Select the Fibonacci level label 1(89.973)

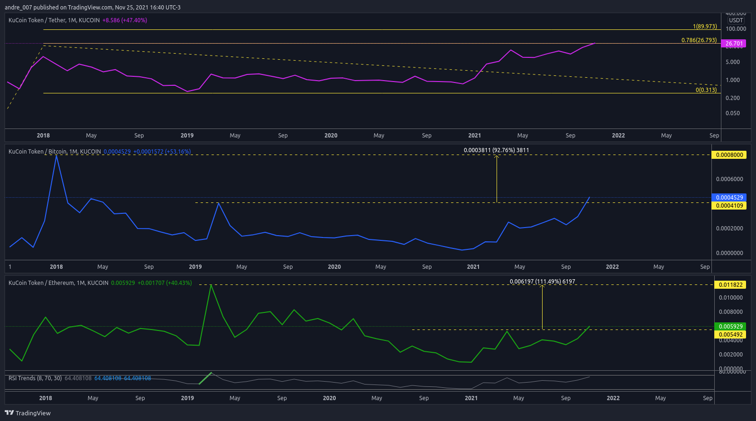[x=705, y=27]
